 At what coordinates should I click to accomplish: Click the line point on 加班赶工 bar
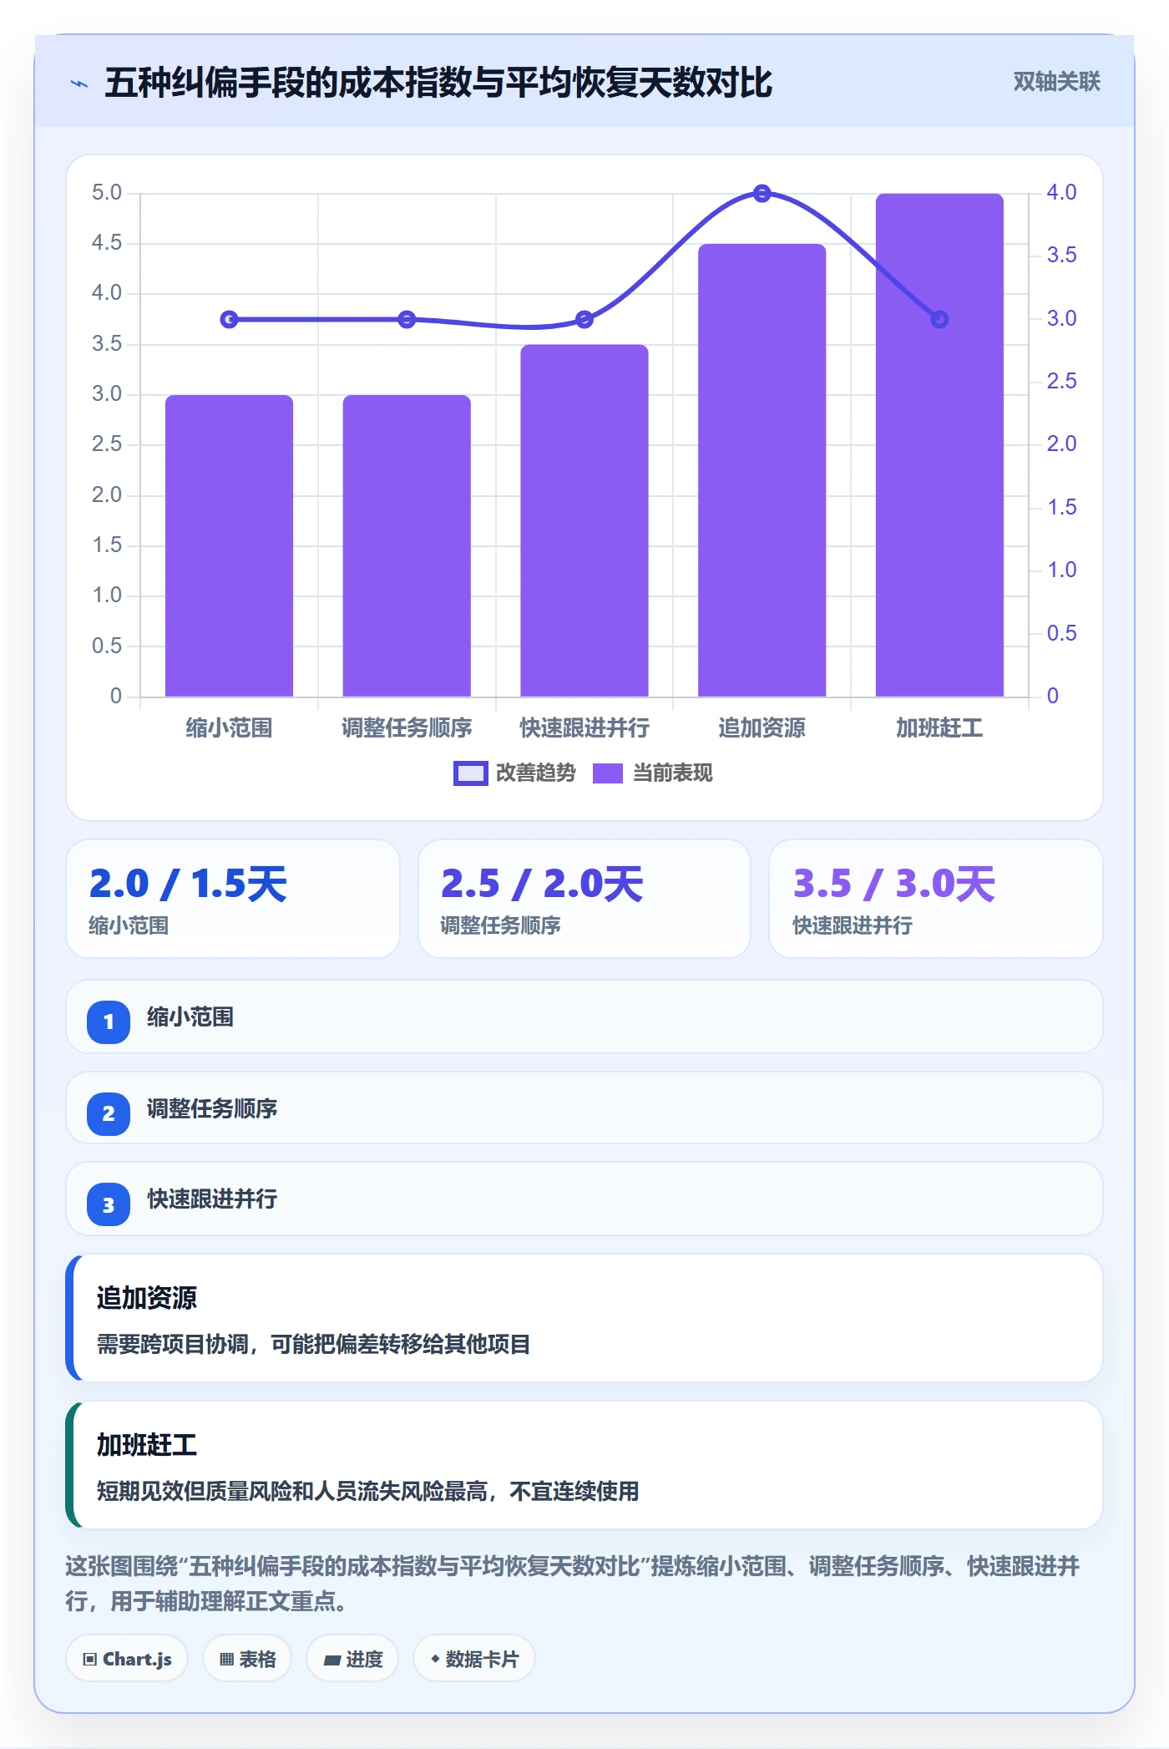point(939,319)
